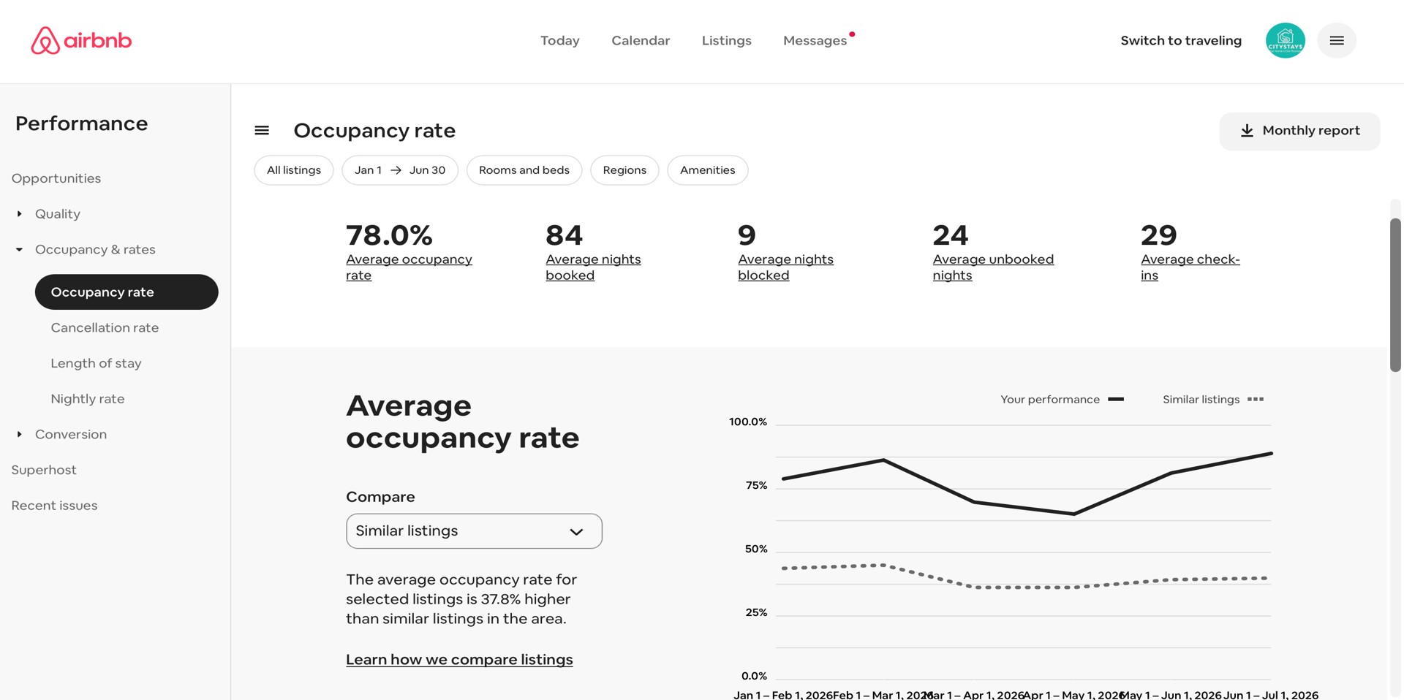The image size is (1404, 700).
Task: Click the 78.0% occupancy value
Action: 389,235
